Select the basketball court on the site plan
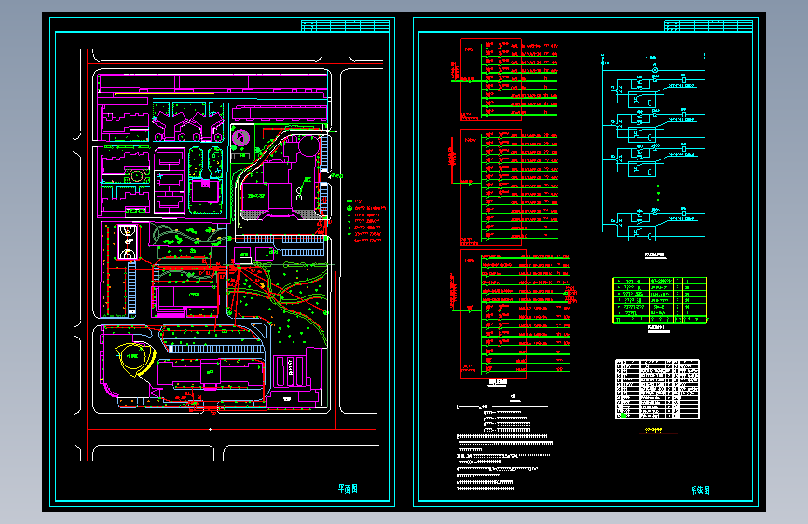 point(128,241)
